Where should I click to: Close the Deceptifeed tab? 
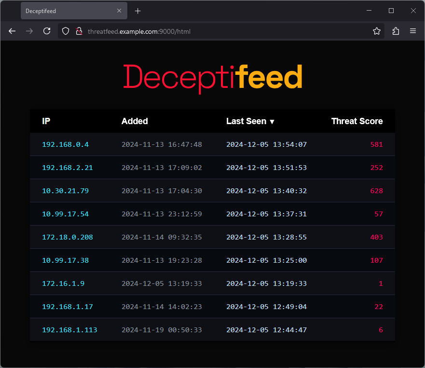pyautogui.click(x=119, y=11)
